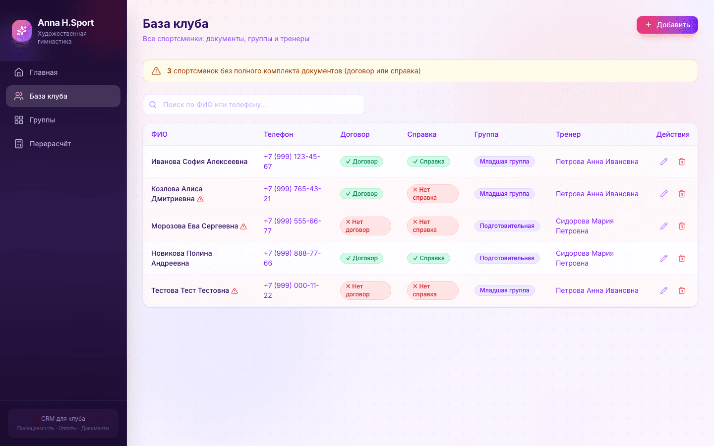Click trainer Петрова Анна Ивановна in Иванова row
The height and width of the screenshot is (446, 714).
597,162
